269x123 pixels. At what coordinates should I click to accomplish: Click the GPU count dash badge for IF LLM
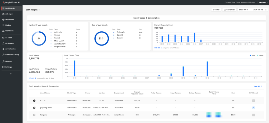pyautogui.click(x=254, y=100)
